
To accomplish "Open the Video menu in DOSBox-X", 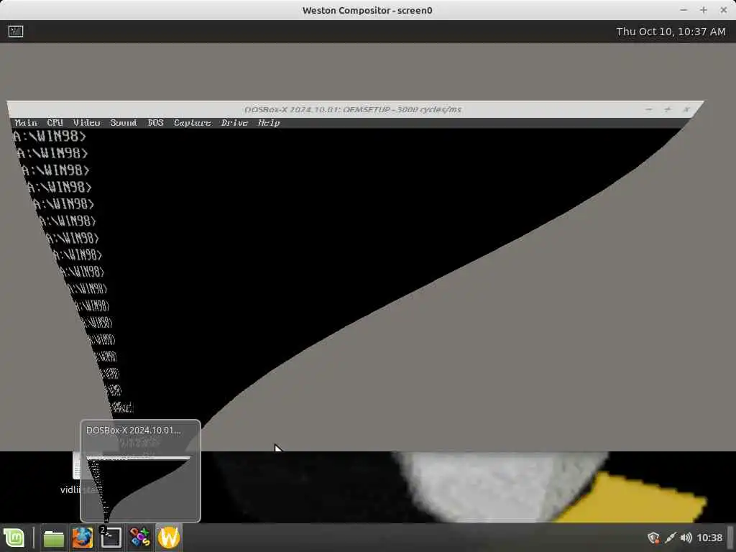I will (87, 122).
